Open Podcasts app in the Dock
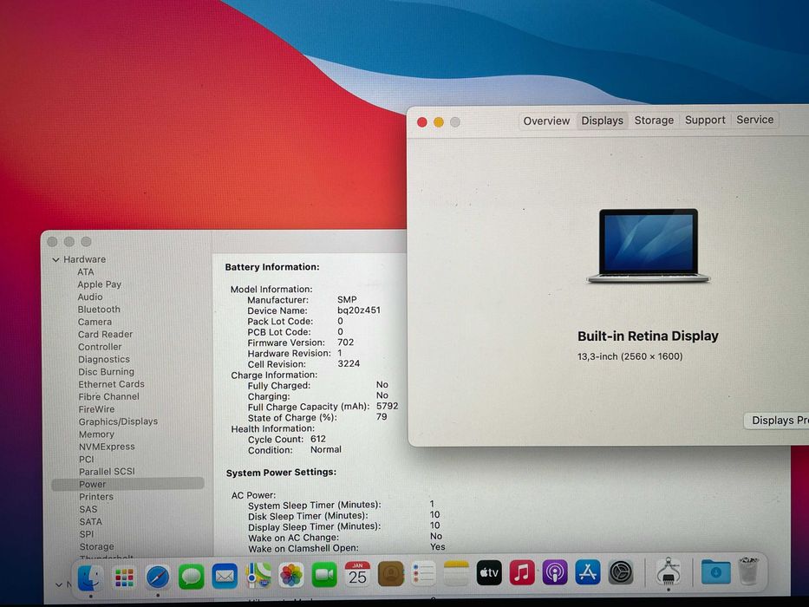Screen dimensions: 809x607 click(555, 572)
